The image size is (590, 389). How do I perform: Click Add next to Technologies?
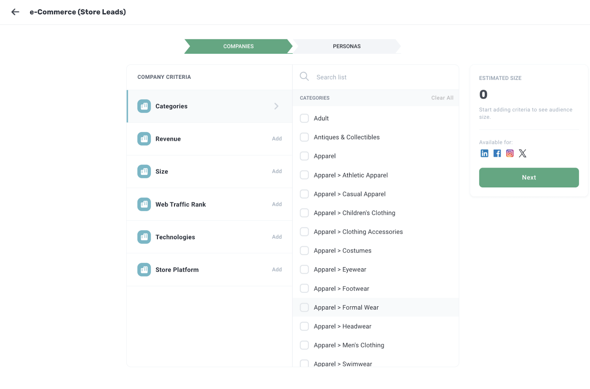pos(277,237)
